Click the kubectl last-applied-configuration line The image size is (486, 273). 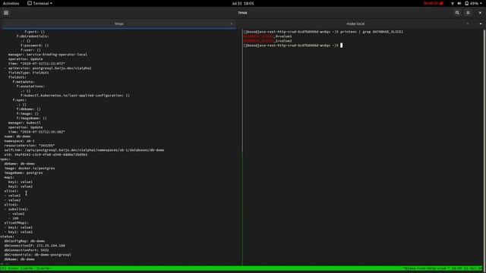click(75, 96)
